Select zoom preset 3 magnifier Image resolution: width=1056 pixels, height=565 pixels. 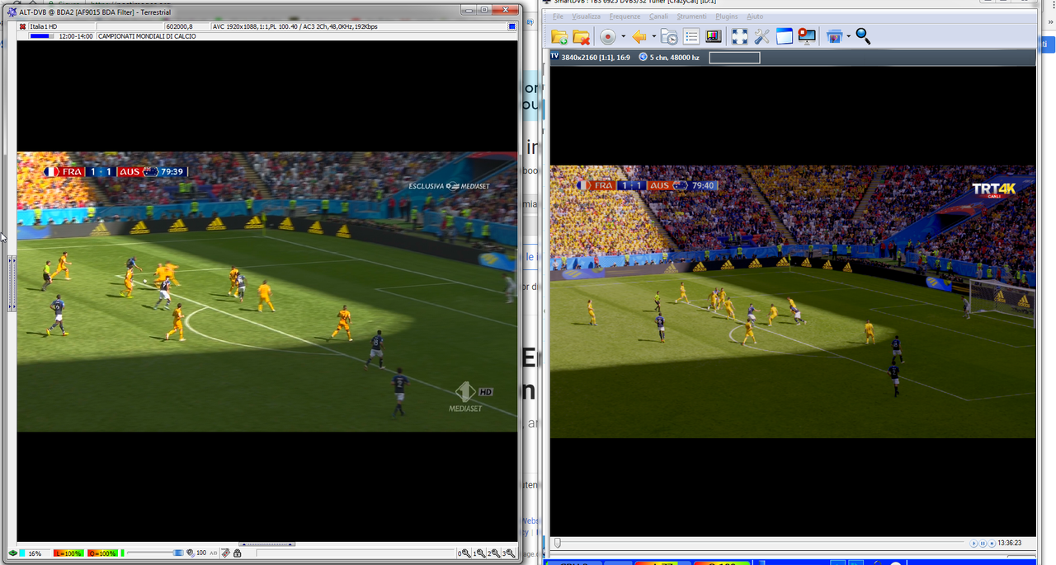[x=508, y=553]
